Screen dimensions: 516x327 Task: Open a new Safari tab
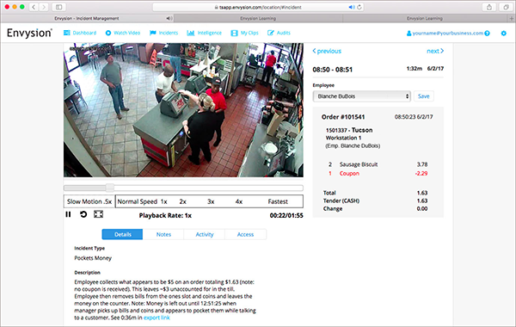[x=512, y=18]
